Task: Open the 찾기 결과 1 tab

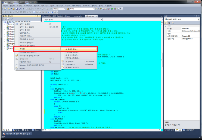Action: click(26, 134)
